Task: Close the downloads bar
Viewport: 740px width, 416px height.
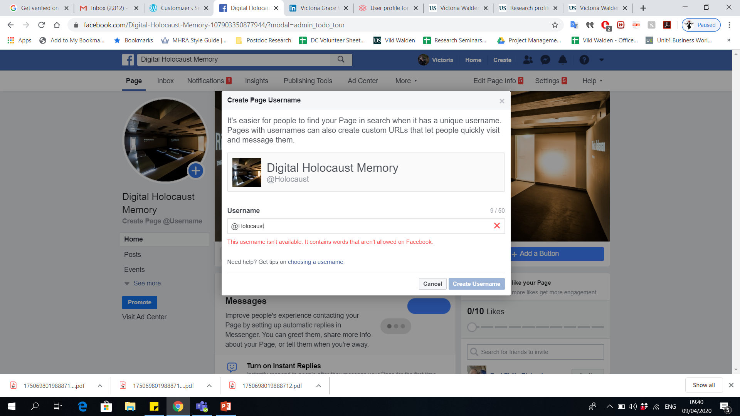Action: click(x=731, y=385)
